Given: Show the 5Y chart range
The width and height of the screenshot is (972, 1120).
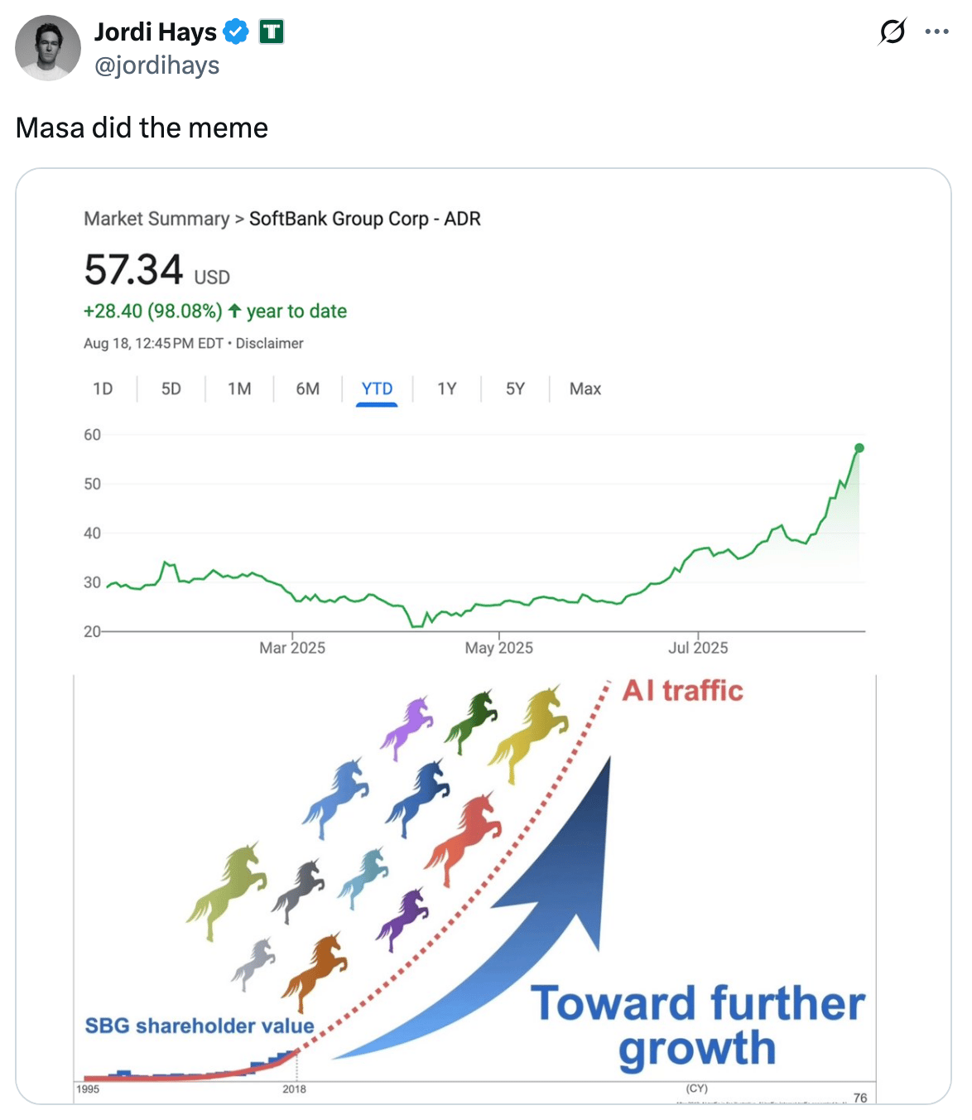Looking at the screenshot, I should (x=515, y=389).
